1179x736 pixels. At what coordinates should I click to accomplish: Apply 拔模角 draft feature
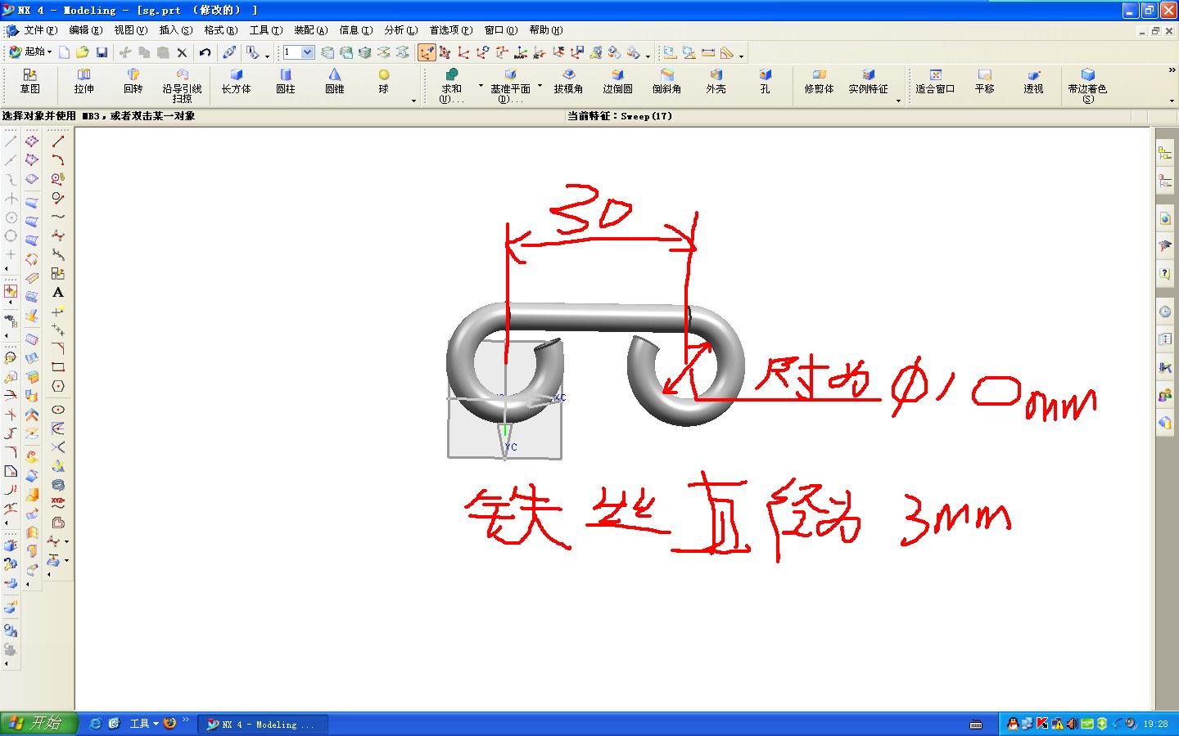(x=568, y=81)
